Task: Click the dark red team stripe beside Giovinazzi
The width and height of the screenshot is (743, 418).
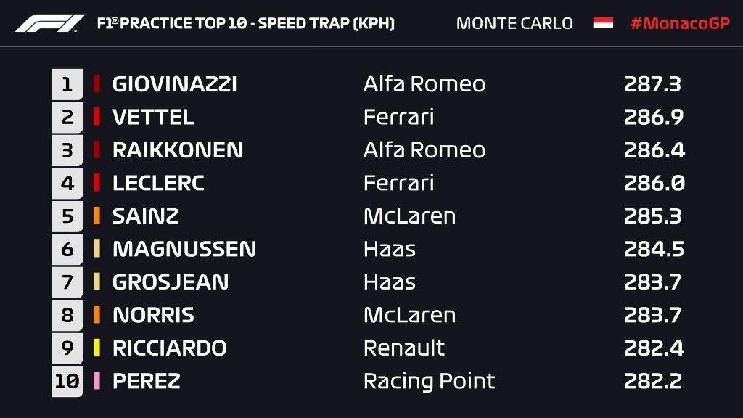Action: coord(97,84)
